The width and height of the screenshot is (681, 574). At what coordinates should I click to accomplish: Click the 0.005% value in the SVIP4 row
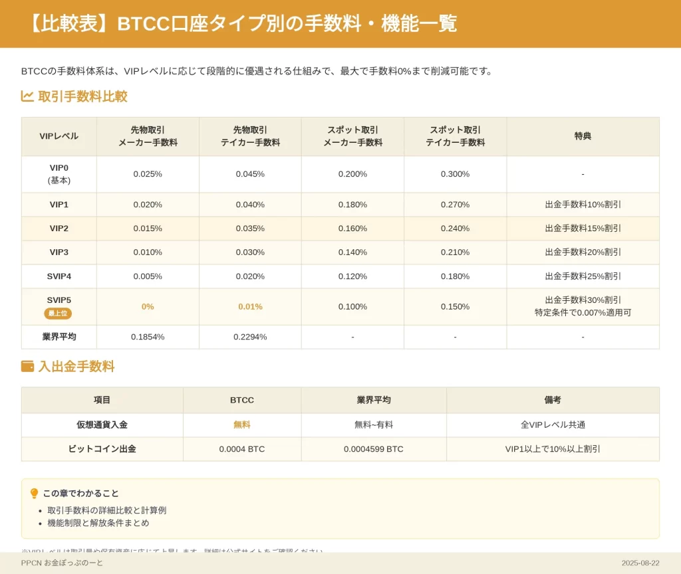coord(148,276)
